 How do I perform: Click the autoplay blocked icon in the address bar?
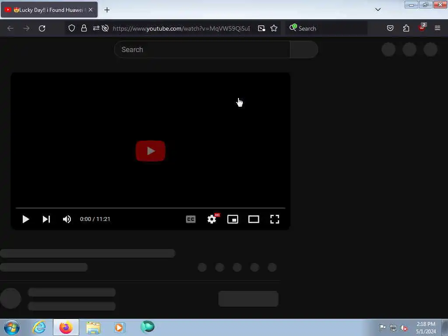105,28
